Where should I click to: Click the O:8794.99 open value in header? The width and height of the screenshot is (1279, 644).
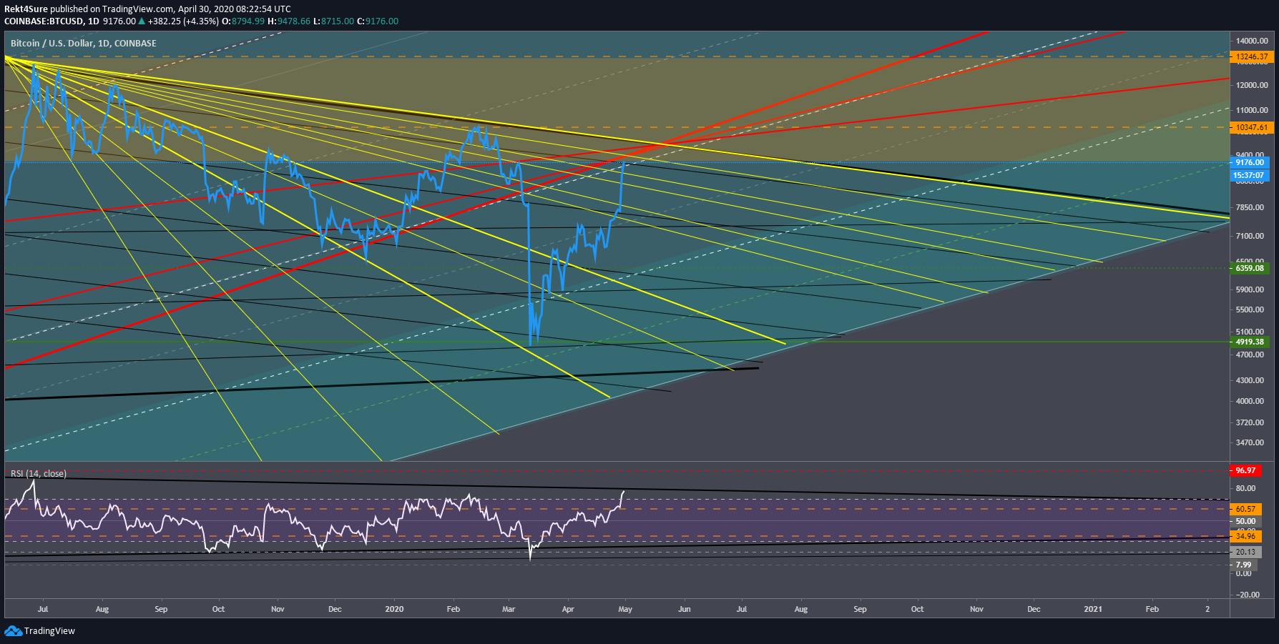(x=243, y=21)
